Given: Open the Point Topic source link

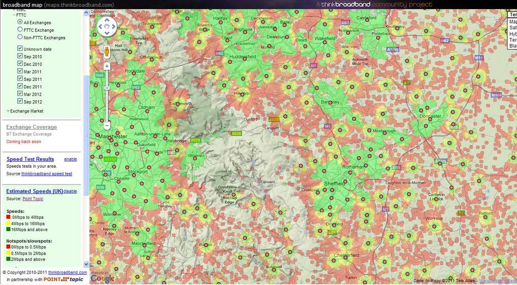Looking at the screenshot, I should 33,199.
